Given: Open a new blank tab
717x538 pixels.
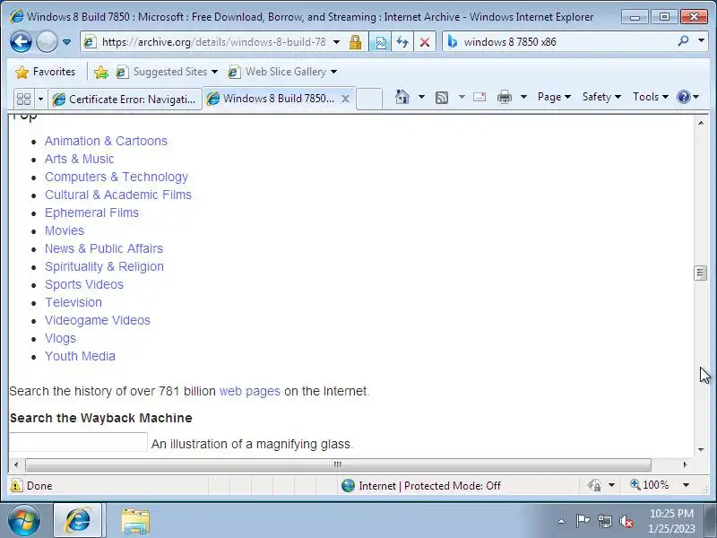Looking at the screenshot, I should coord(369,99).
